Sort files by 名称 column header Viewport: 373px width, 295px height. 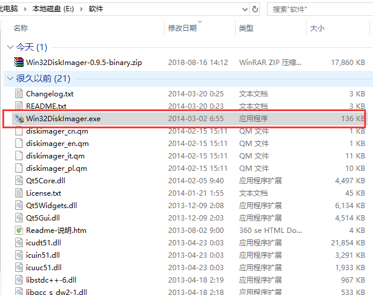pos(21,28)
